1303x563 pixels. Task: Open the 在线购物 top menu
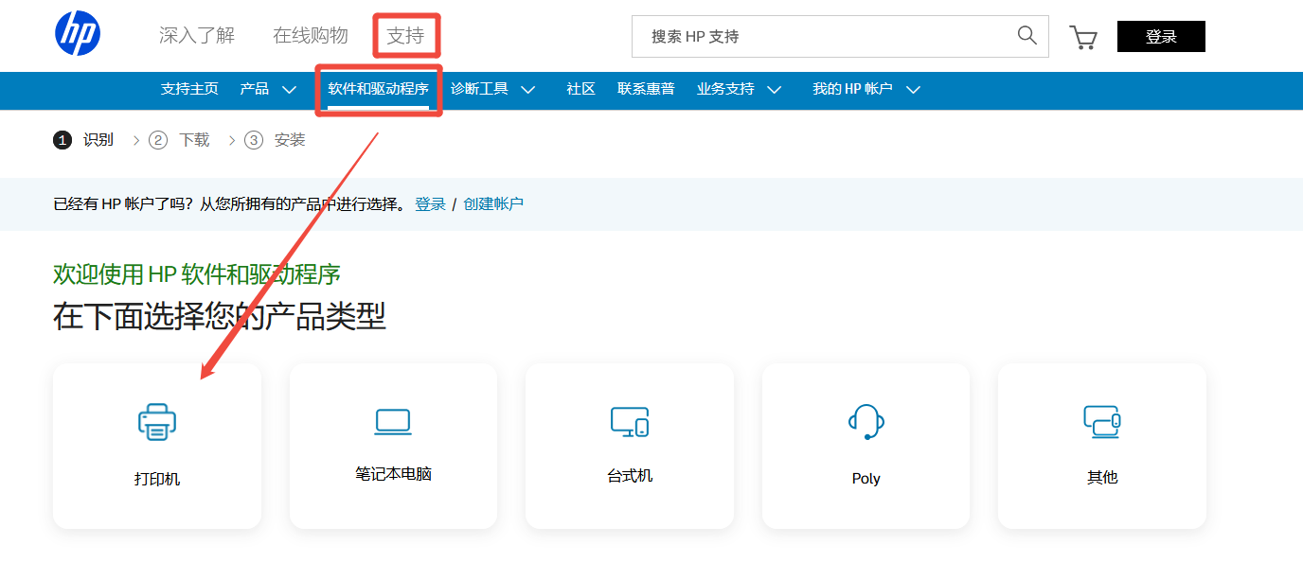pyautogui.click(x=311, y=36)
